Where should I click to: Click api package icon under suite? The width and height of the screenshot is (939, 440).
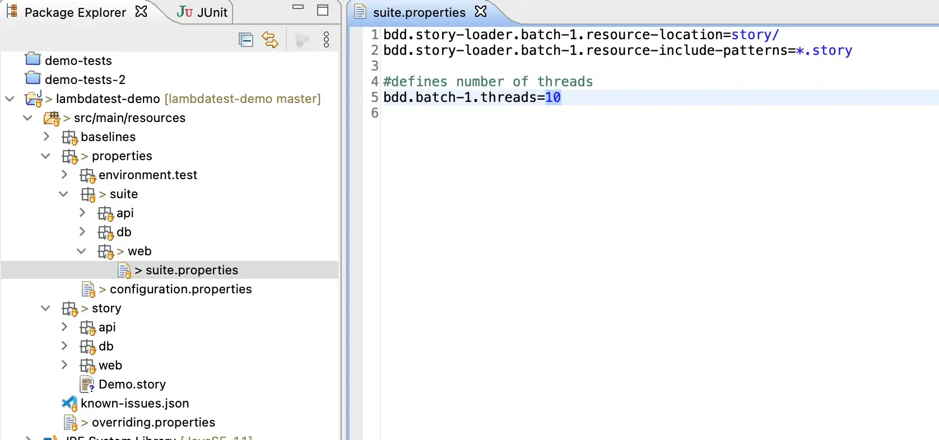(105, 214)
